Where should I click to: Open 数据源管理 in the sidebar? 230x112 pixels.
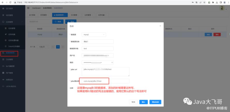(x=10, y=53)
